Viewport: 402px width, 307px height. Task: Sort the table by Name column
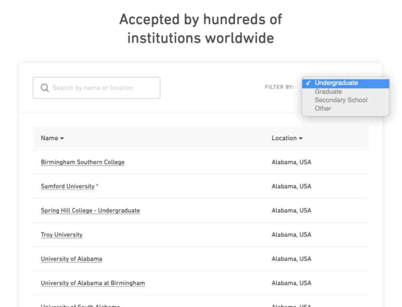point(52,138)
